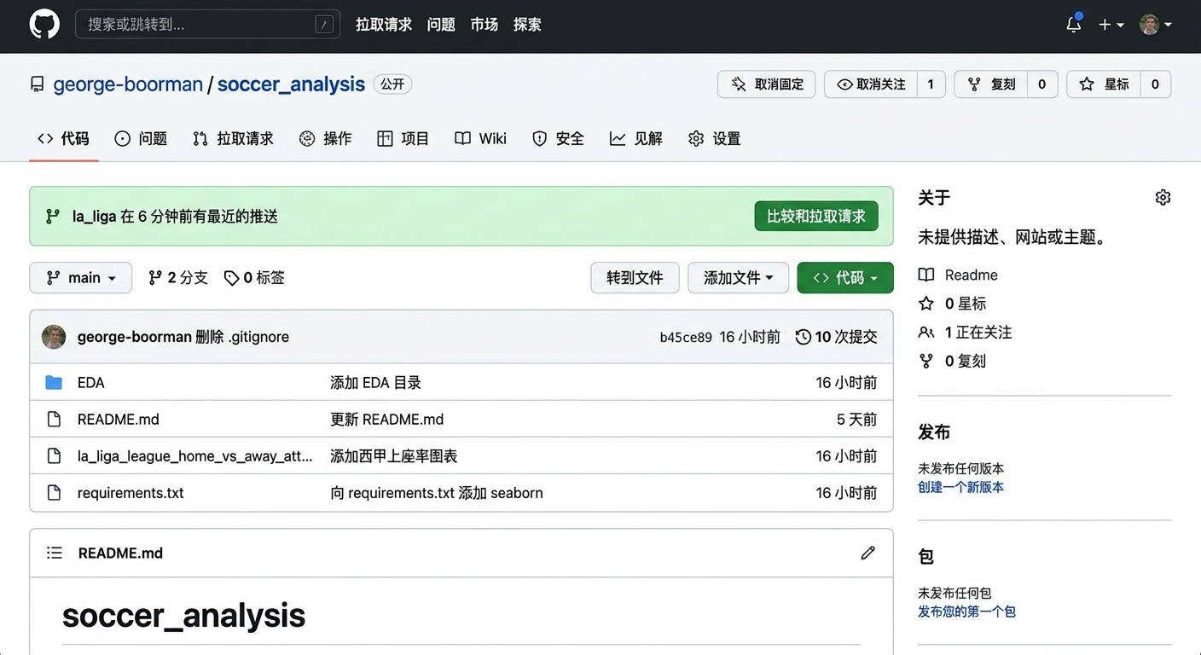View the 2 分支 branches link
Image resolution: width=1201 pixels, height=655 pixels.
pyautogui.click(x=178, y=277)
